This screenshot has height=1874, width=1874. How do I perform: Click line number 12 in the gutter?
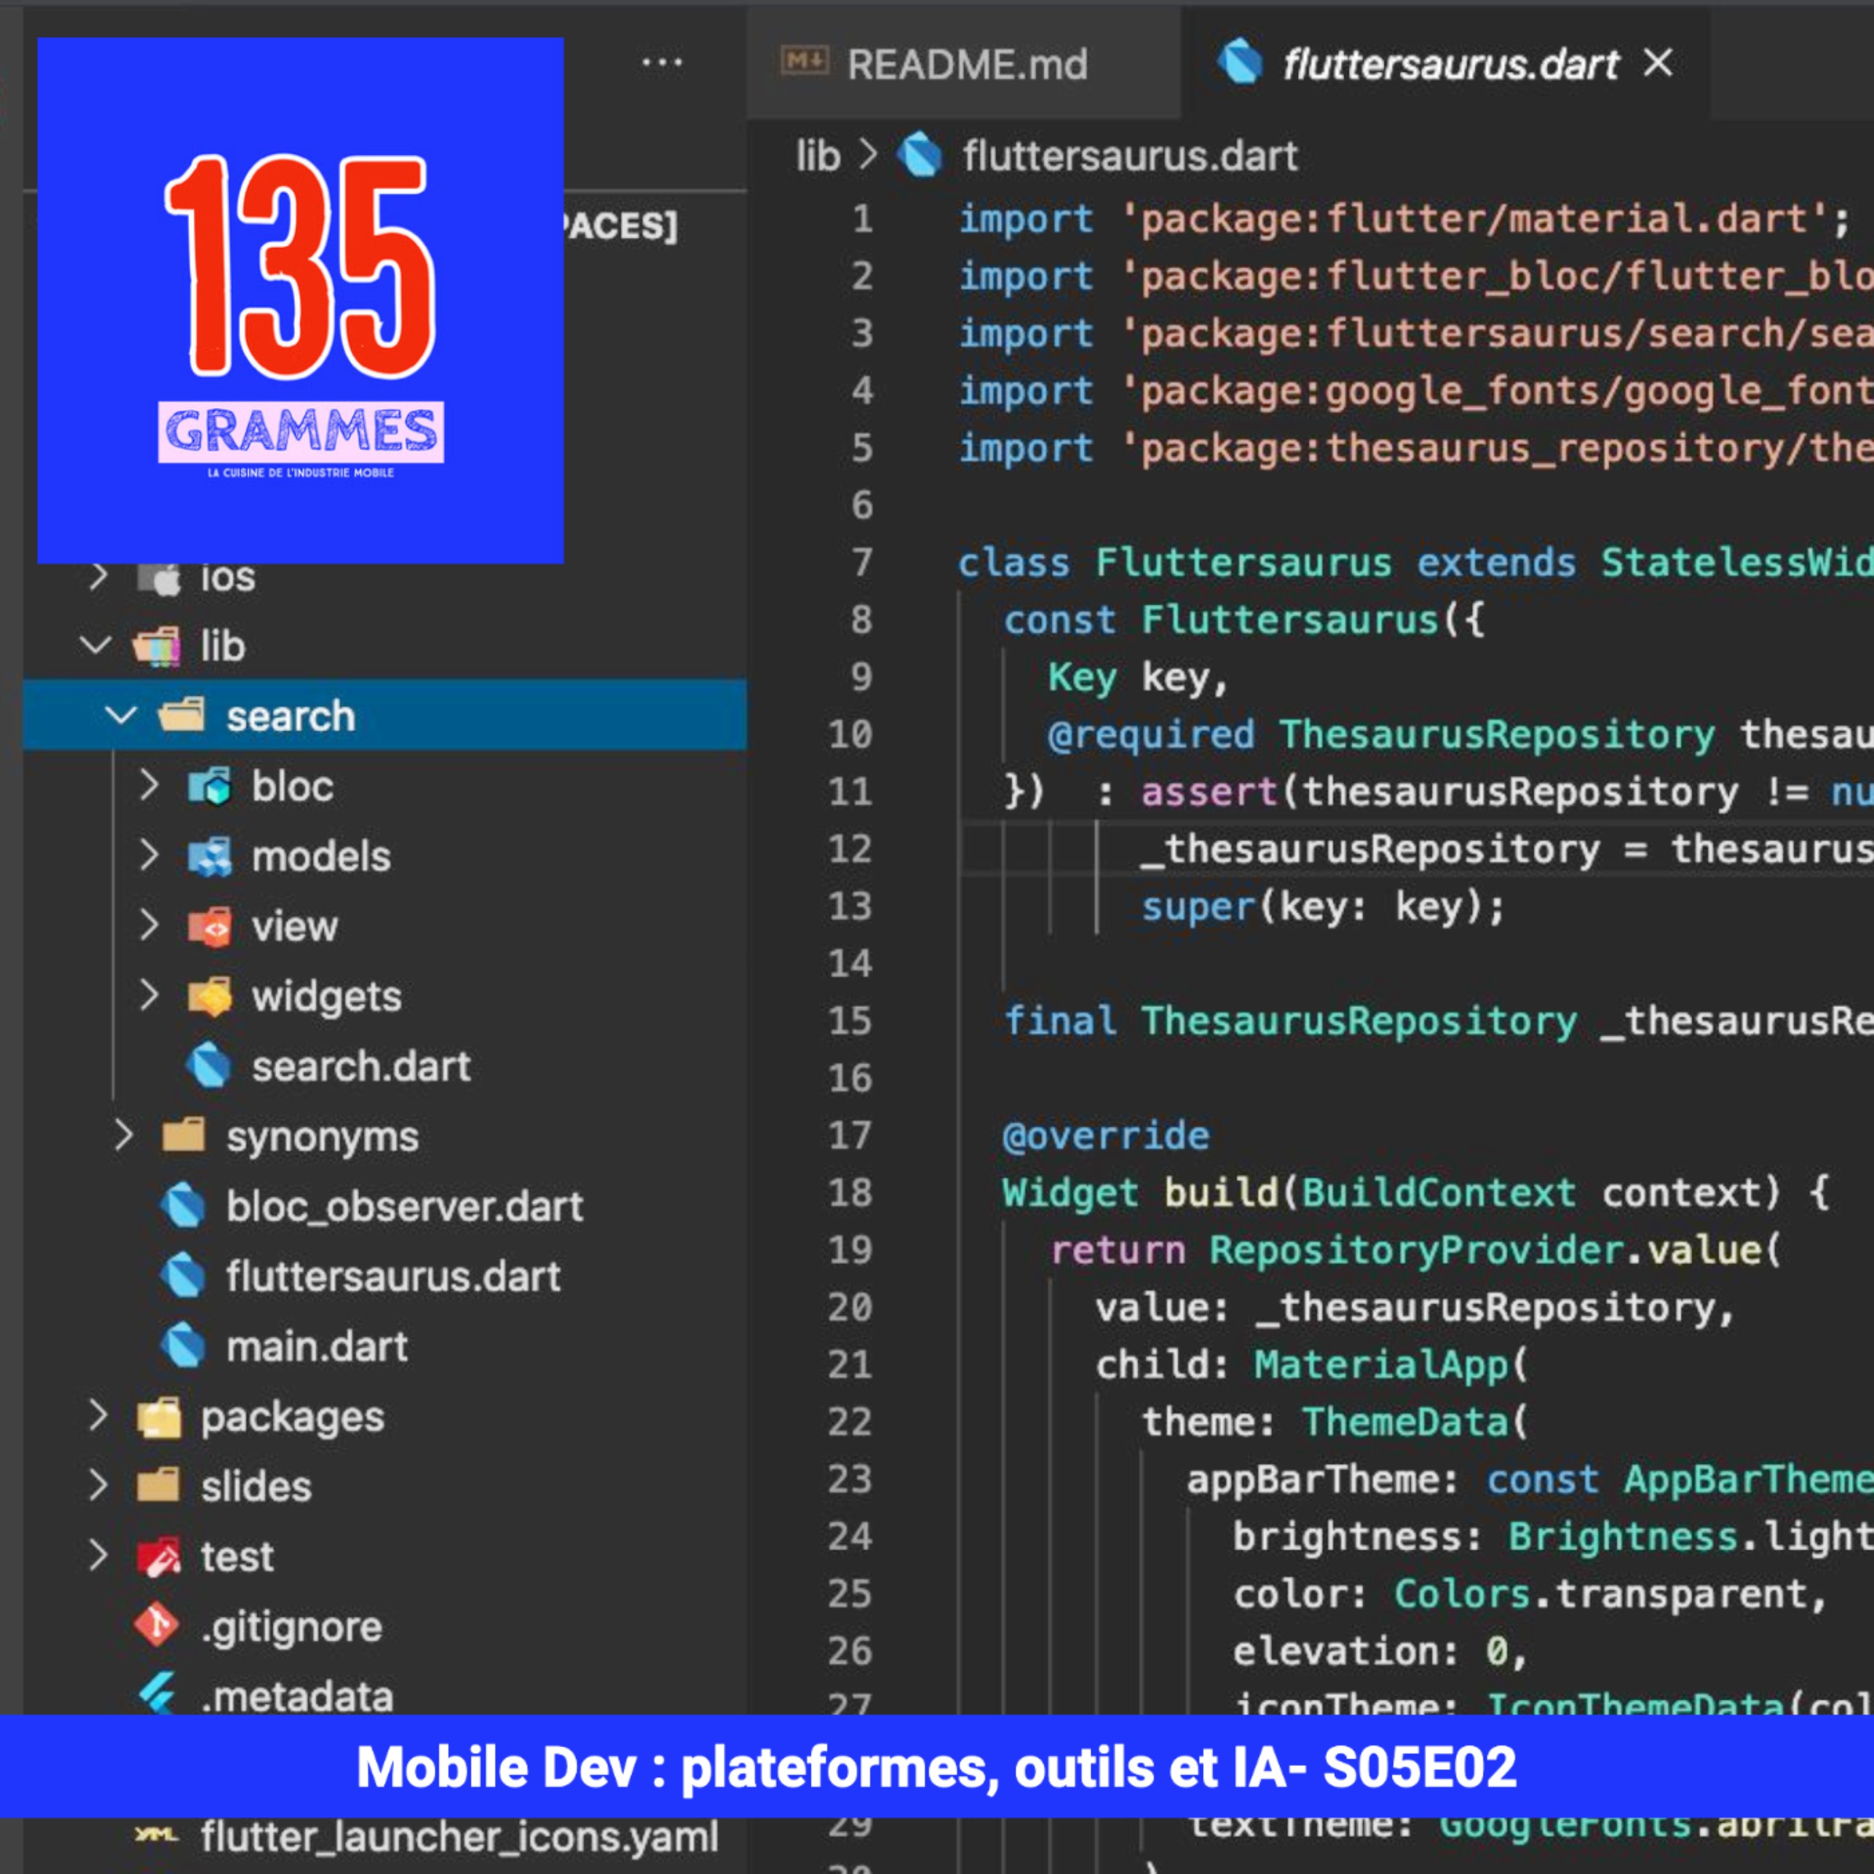click(850, 849)
